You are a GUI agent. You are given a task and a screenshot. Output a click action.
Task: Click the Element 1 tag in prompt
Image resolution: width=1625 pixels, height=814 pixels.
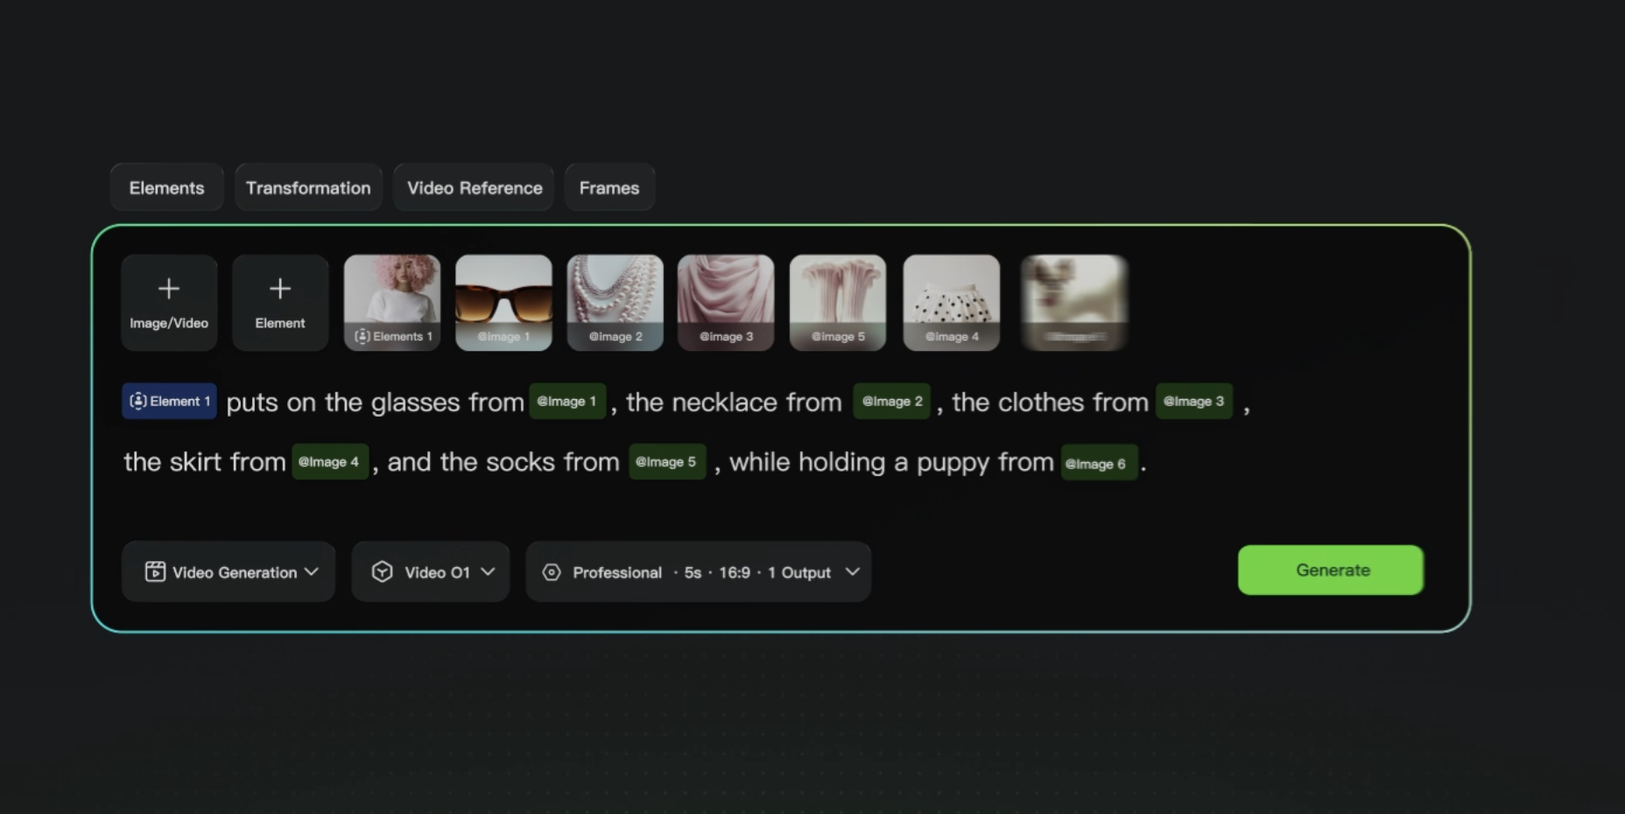(x=170, y=402)
